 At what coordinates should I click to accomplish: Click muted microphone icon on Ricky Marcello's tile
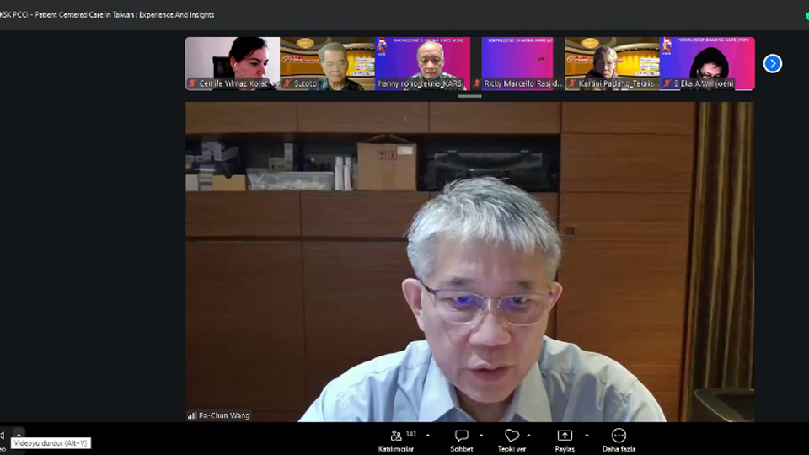click(477, 83)
